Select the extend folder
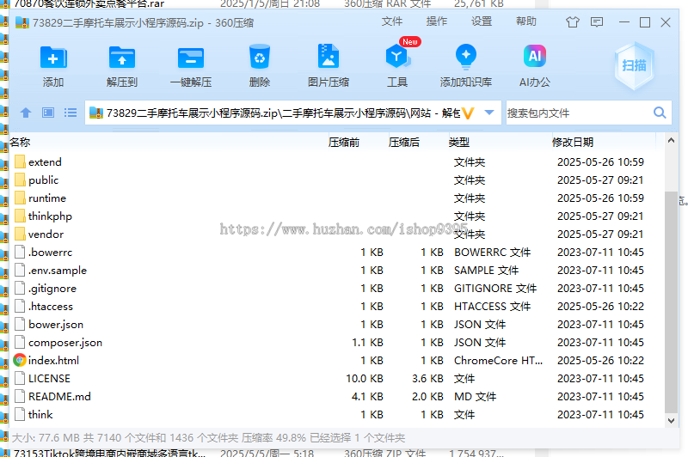 [x=45, y=162]
